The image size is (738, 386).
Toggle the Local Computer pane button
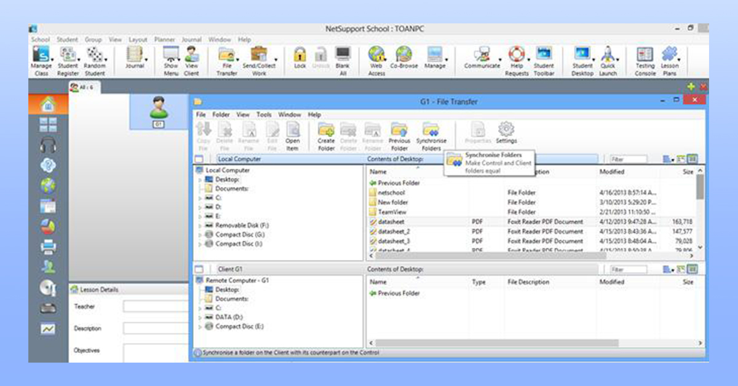pos(200,159)
